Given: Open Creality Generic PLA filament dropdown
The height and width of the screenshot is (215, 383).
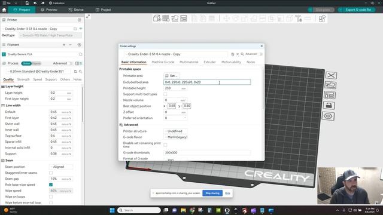Looking at the screenshot, I should [41, 54].
